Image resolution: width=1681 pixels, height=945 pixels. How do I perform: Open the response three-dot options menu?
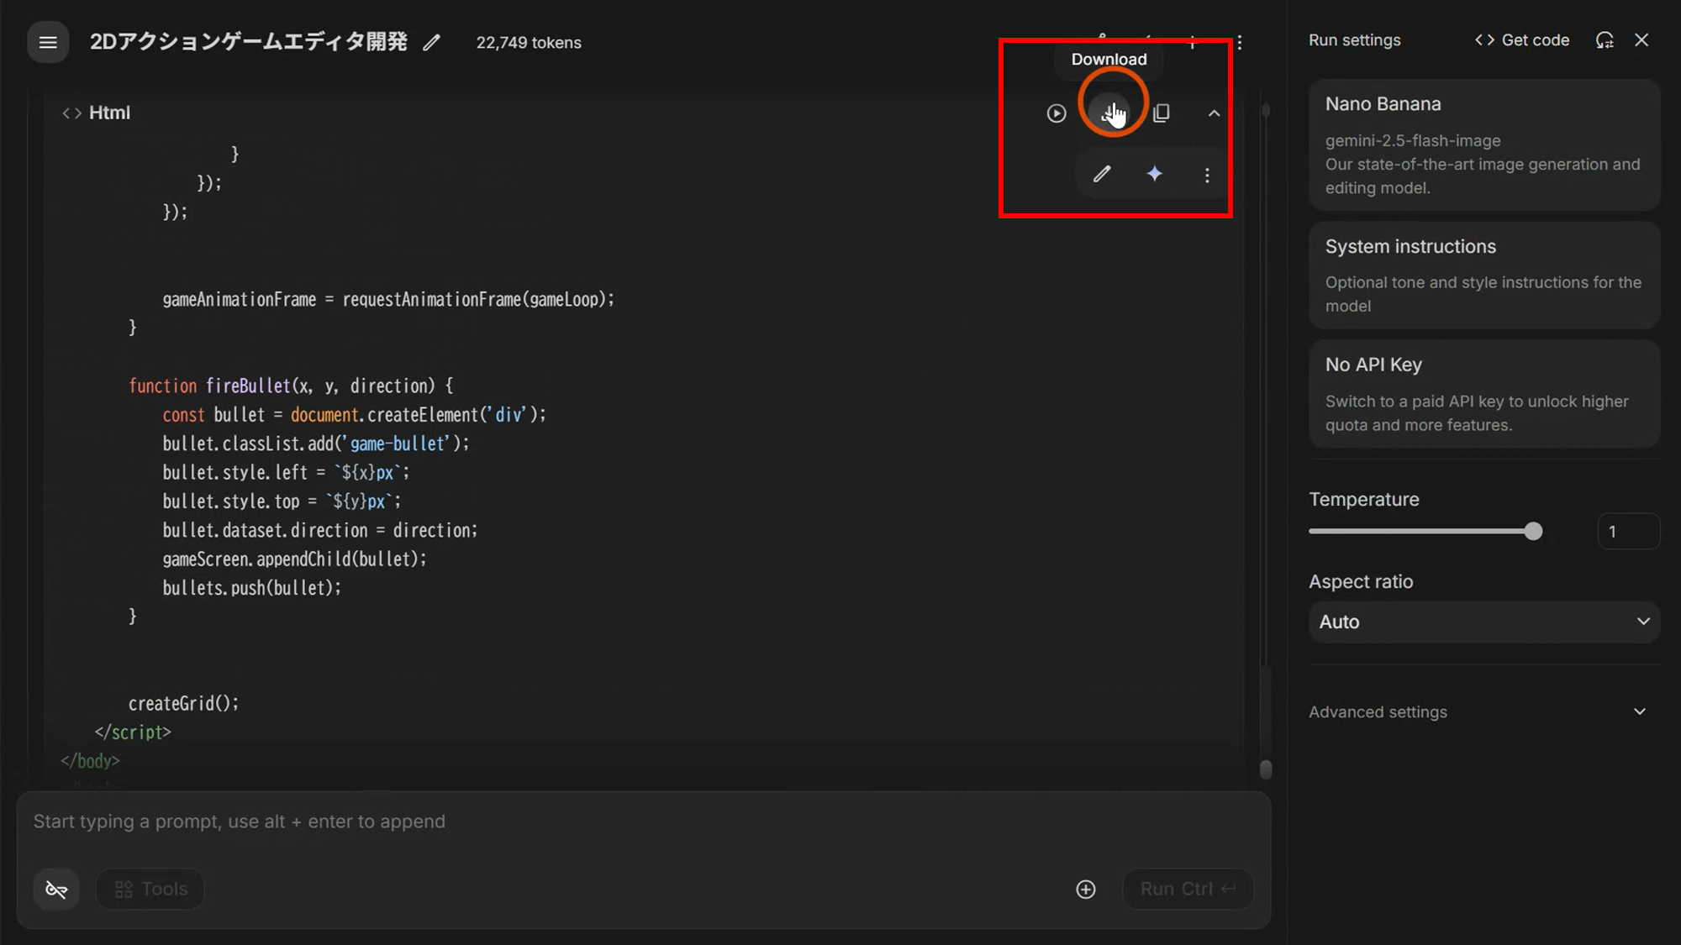pos(1207,175)
